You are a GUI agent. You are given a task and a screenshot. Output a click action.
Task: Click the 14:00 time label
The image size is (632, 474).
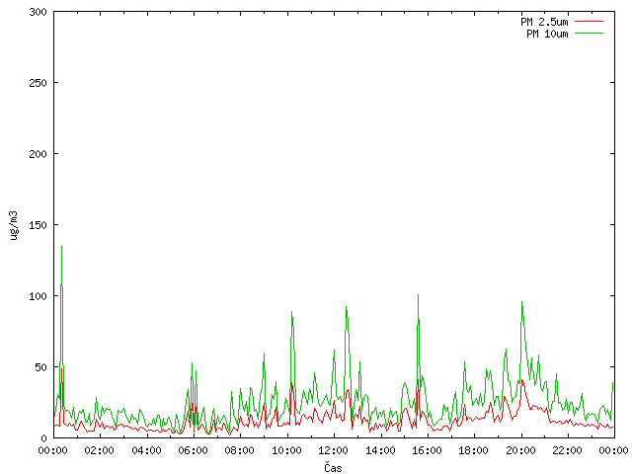click(x=380, y=450)
